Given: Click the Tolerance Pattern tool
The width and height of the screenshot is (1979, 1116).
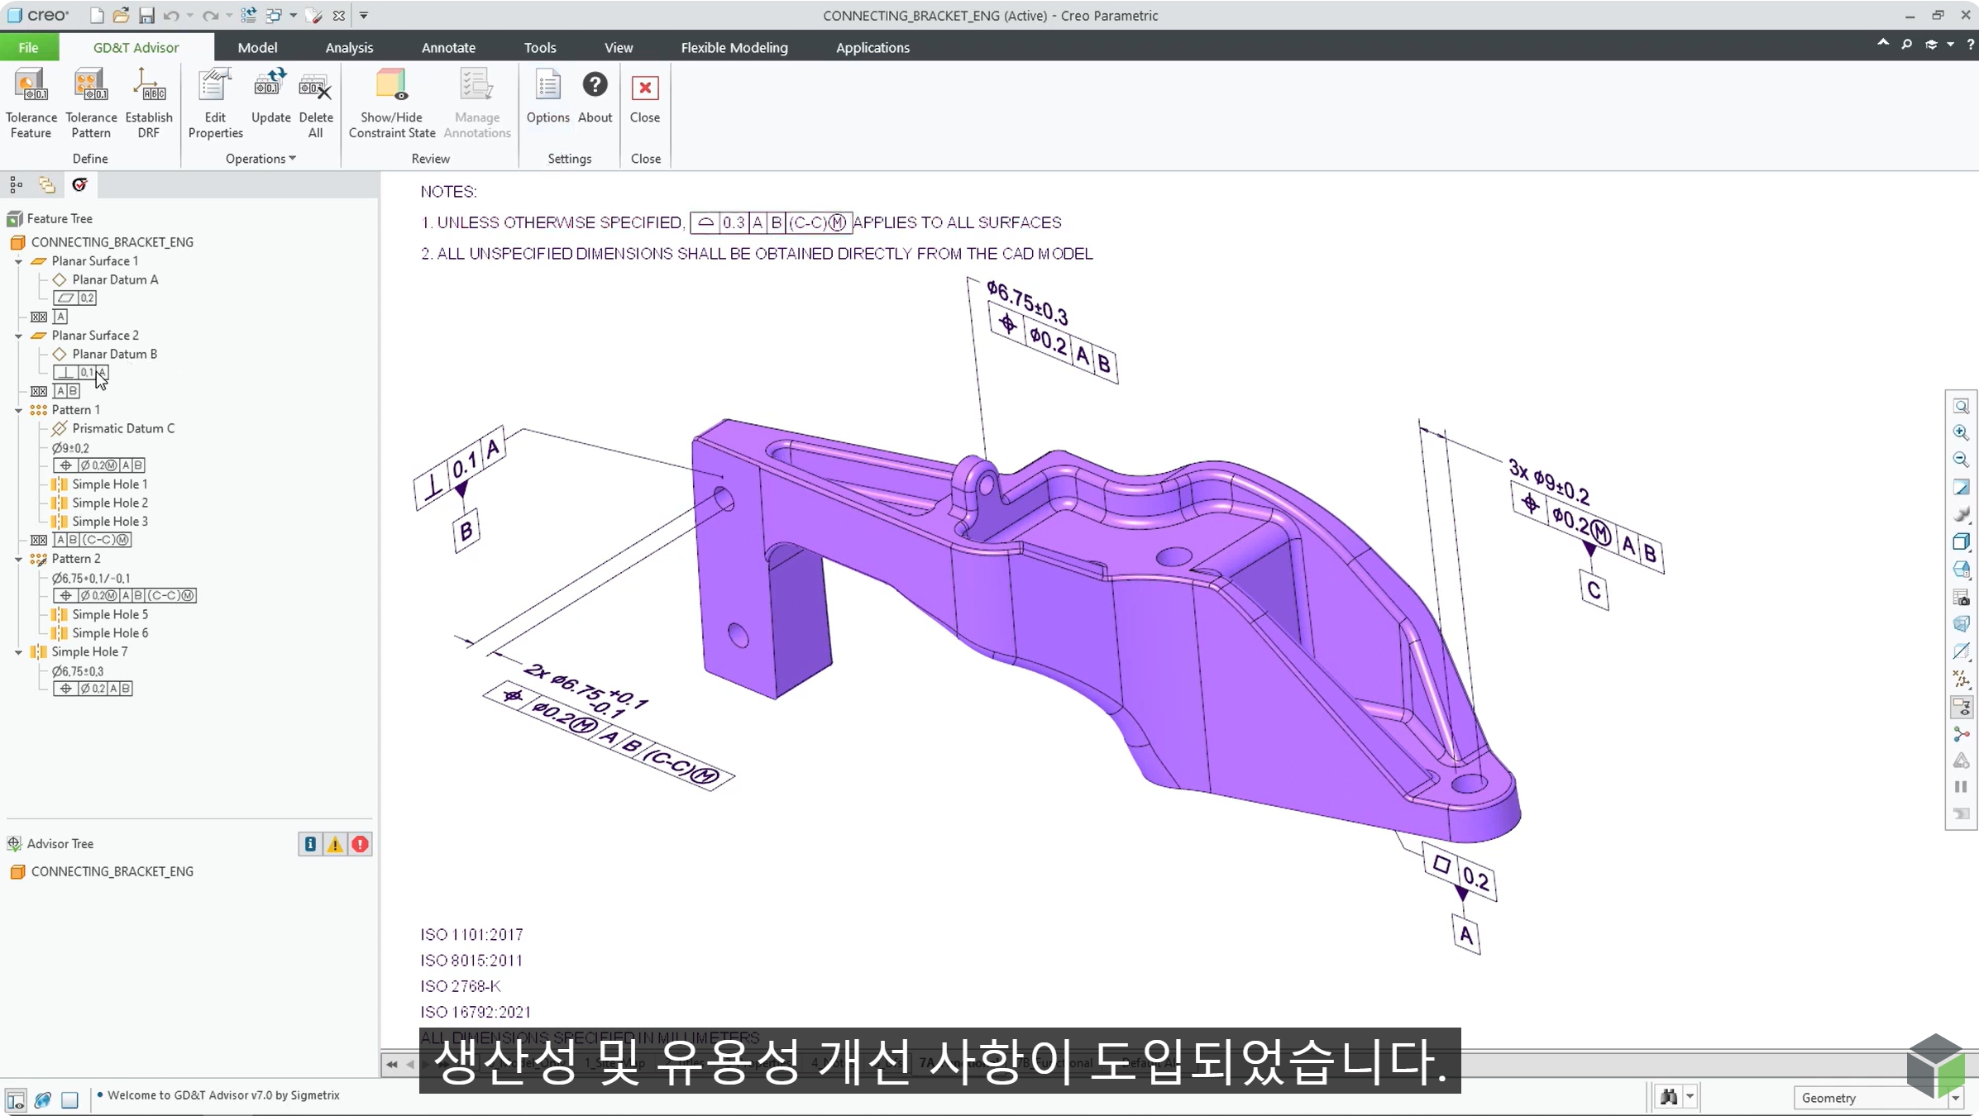Looking at the screenshot, I should pos(91,103).
